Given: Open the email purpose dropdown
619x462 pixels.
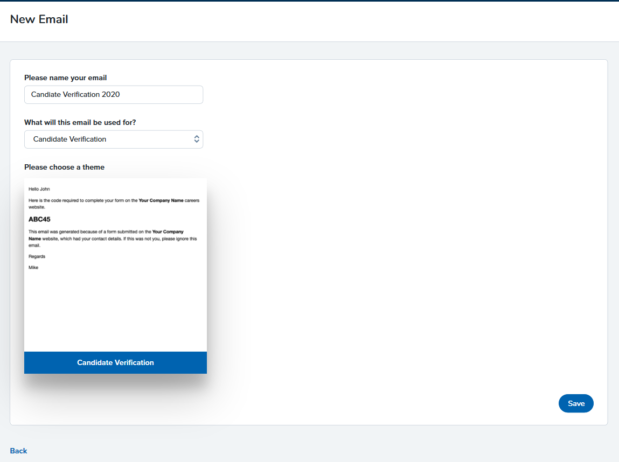Looking at the screenshot, I should click(x=113, y=139).
